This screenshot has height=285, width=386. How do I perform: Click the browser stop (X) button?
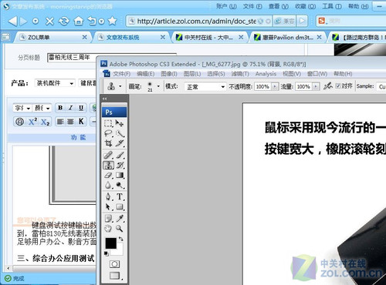click(x=49, y=21)
